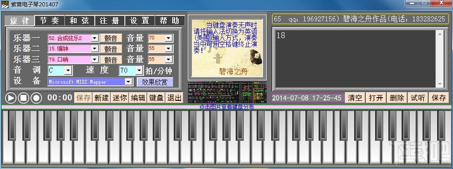Viewport: 453px width, 169px height.
Task: Create a new song with 新建
Action: [102, 98]
